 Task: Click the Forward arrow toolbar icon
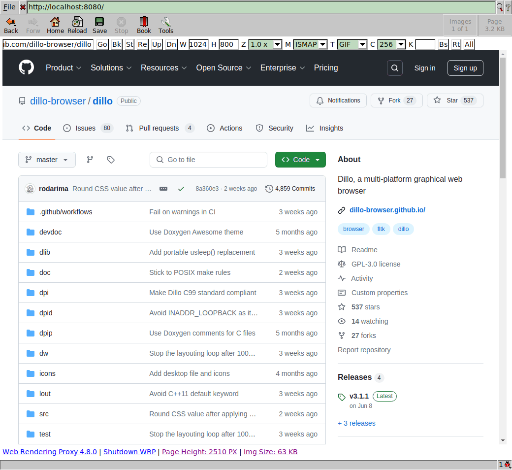32,22
